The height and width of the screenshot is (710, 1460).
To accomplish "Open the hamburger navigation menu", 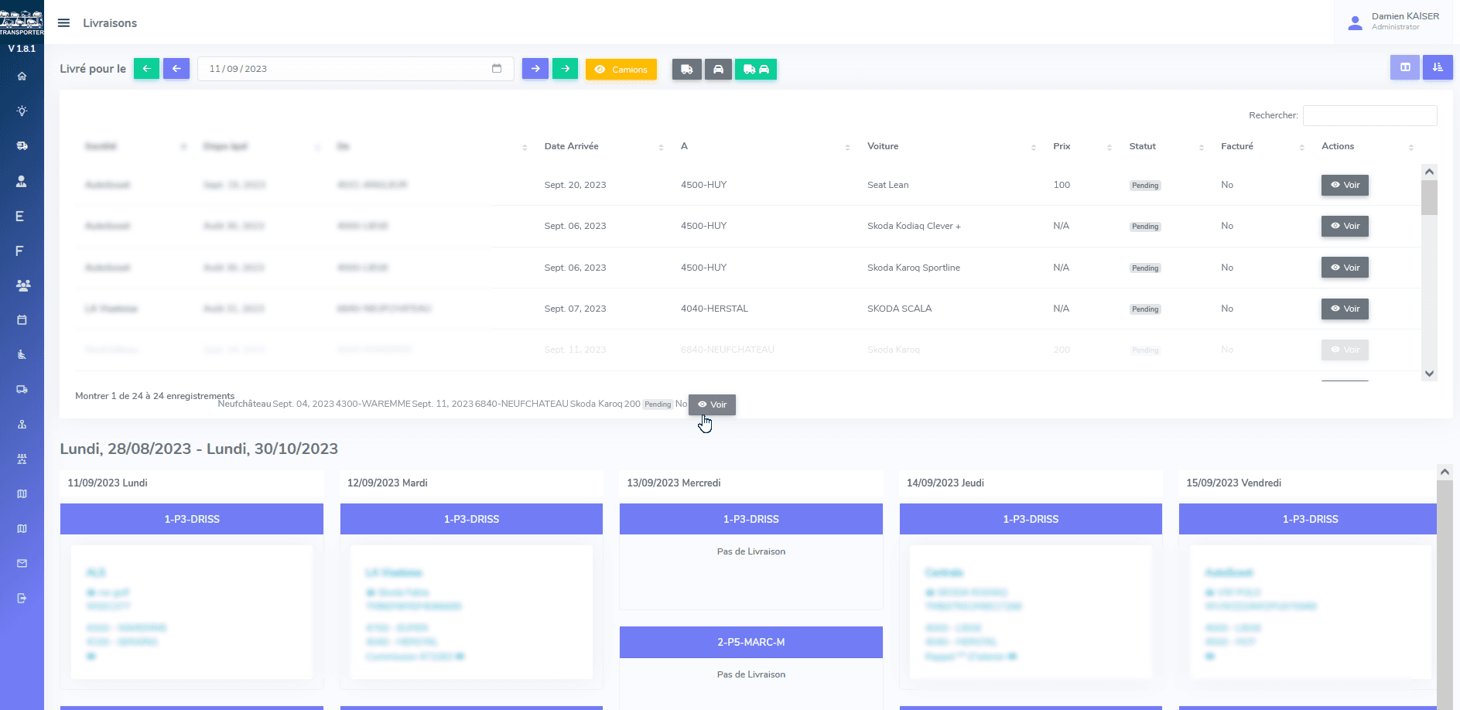I will click(x=63, y=23).
